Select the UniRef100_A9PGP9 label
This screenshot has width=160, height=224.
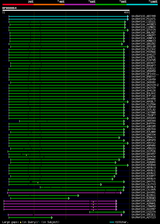click(143, 140)
